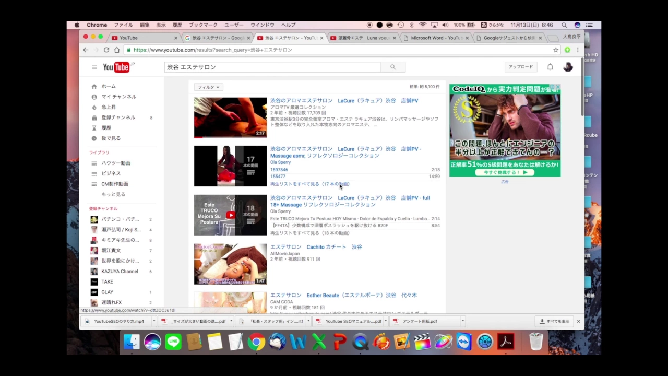The image size is (668, 376).
Task: Open Google Chrome in the Dock
Action: coord(256,342)
